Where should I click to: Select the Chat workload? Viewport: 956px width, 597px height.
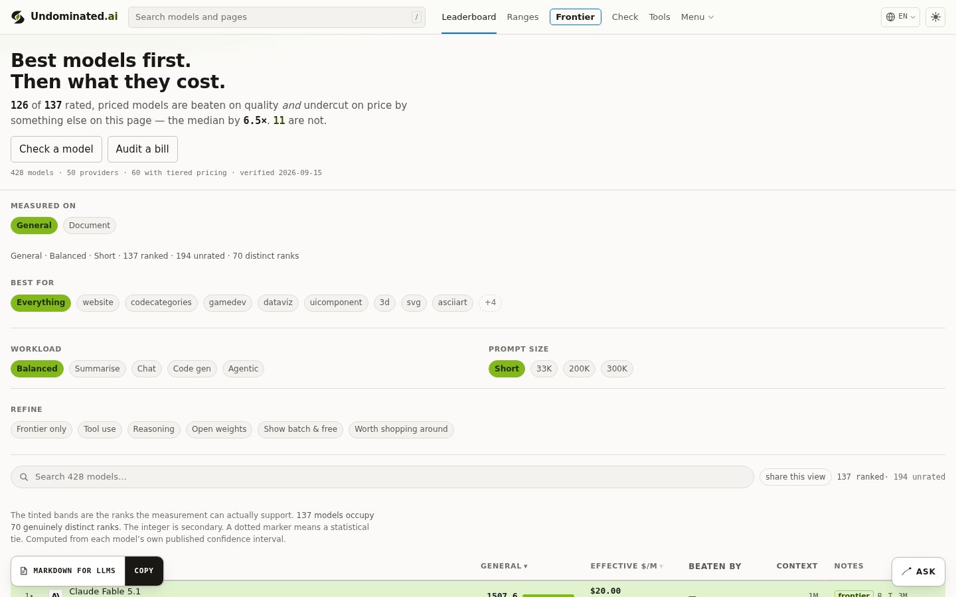click(x=147, y=369)
